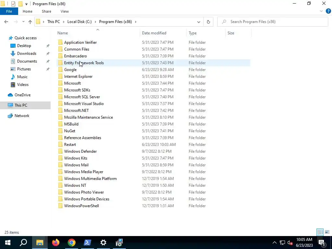Image resolution: width=332 pixels, height=249 pixels.
Task: Select the Restart folder icon
Action: pyautogui.click(x=60, y=144)
